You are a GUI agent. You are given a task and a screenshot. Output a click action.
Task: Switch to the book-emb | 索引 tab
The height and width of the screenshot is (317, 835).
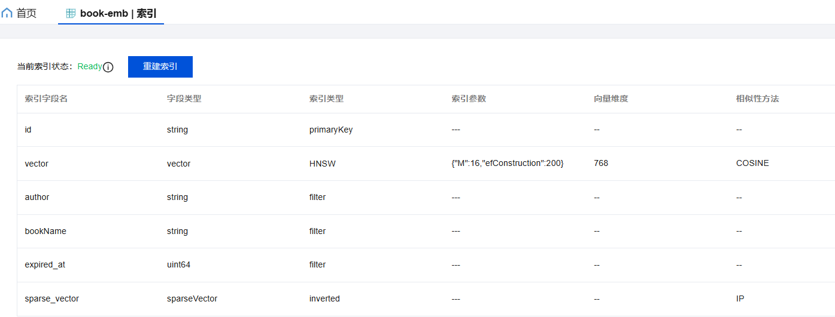118,13
